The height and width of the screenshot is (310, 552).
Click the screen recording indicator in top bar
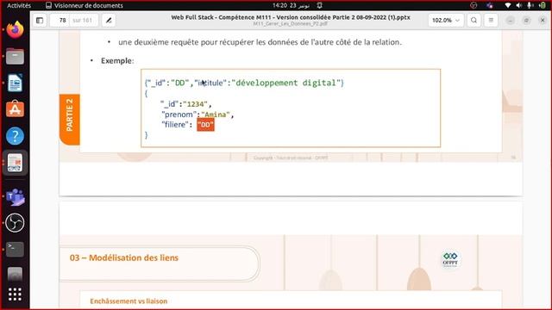[x=474, y=5]
